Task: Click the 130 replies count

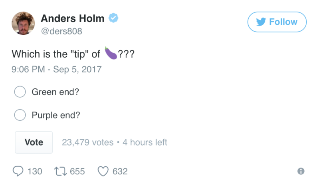Action: point(35,171)
